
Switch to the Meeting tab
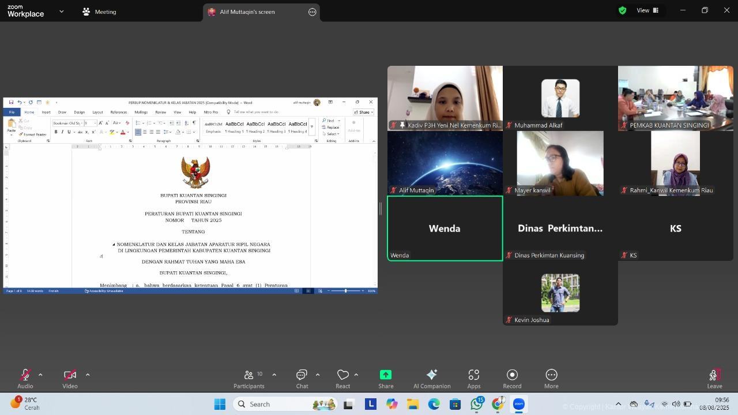pyautogui.click(x=99, y=12)
